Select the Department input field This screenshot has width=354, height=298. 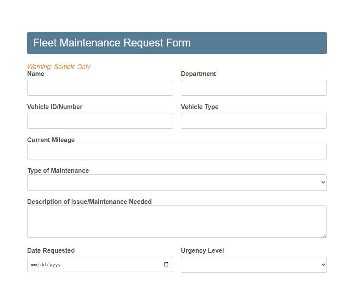tap(254, 87)
